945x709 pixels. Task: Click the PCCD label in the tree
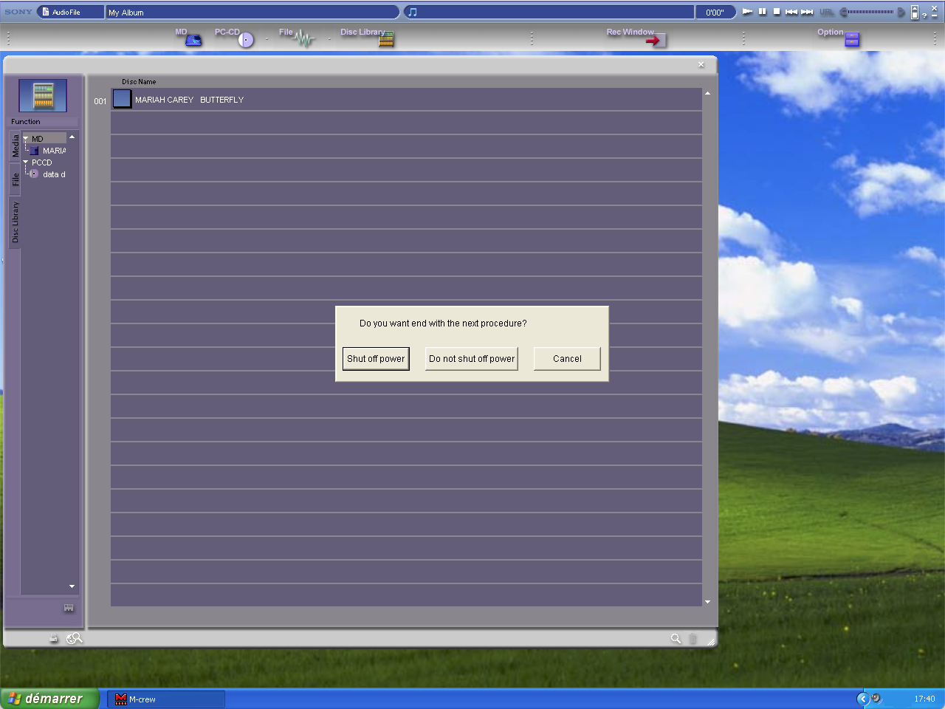(42, 162)
